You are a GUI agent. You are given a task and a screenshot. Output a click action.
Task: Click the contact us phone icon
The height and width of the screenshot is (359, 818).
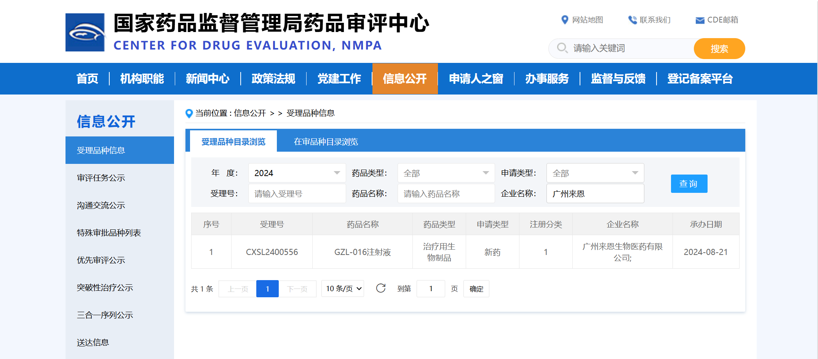(632, 20)
